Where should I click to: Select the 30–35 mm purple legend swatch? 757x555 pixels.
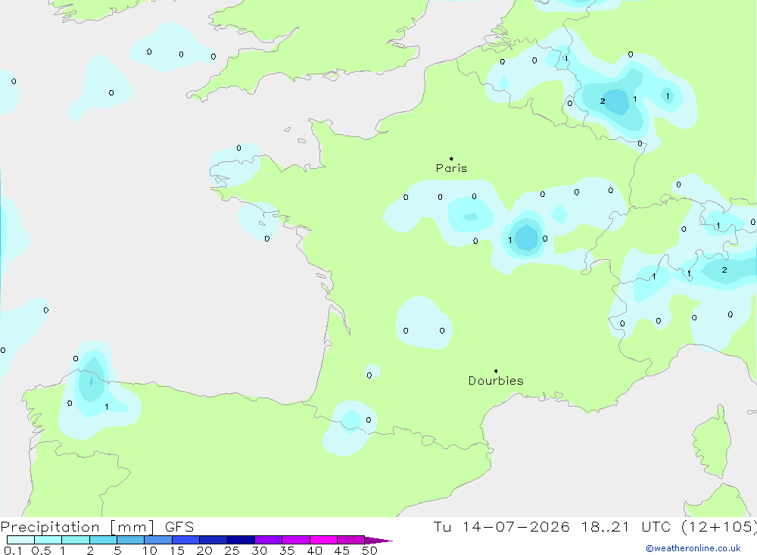point(269,540)
